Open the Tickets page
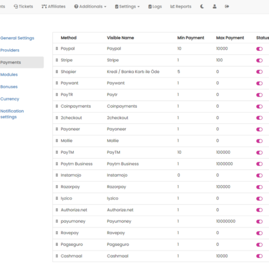Image resolution: width=269 pixels, height=269 pixels. click(23, 6)
